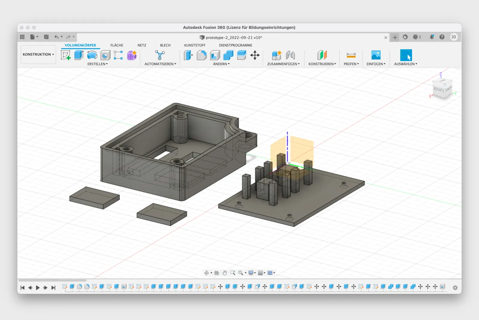Open the Measure tool under Prüfen
The width and height of the screenshot is (479, 320).
(351, 55)
